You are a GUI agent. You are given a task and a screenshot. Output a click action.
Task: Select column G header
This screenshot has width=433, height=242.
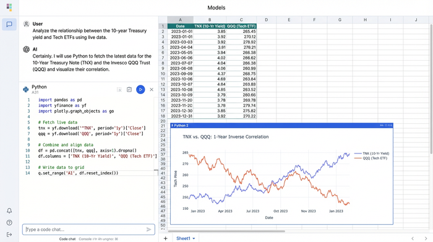coord(340,20)
